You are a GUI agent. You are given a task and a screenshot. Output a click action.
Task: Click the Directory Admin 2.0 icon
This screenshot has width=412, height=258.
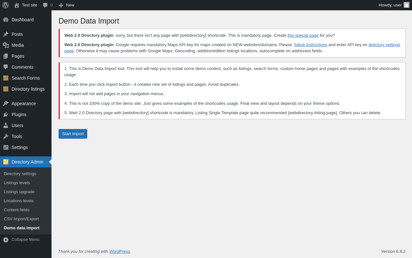pos(6,162)
